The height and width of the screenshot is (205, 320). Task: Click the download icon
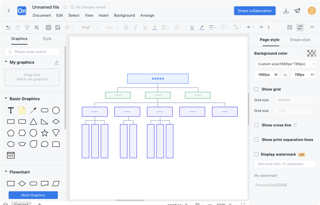click(x=286, y=11)
